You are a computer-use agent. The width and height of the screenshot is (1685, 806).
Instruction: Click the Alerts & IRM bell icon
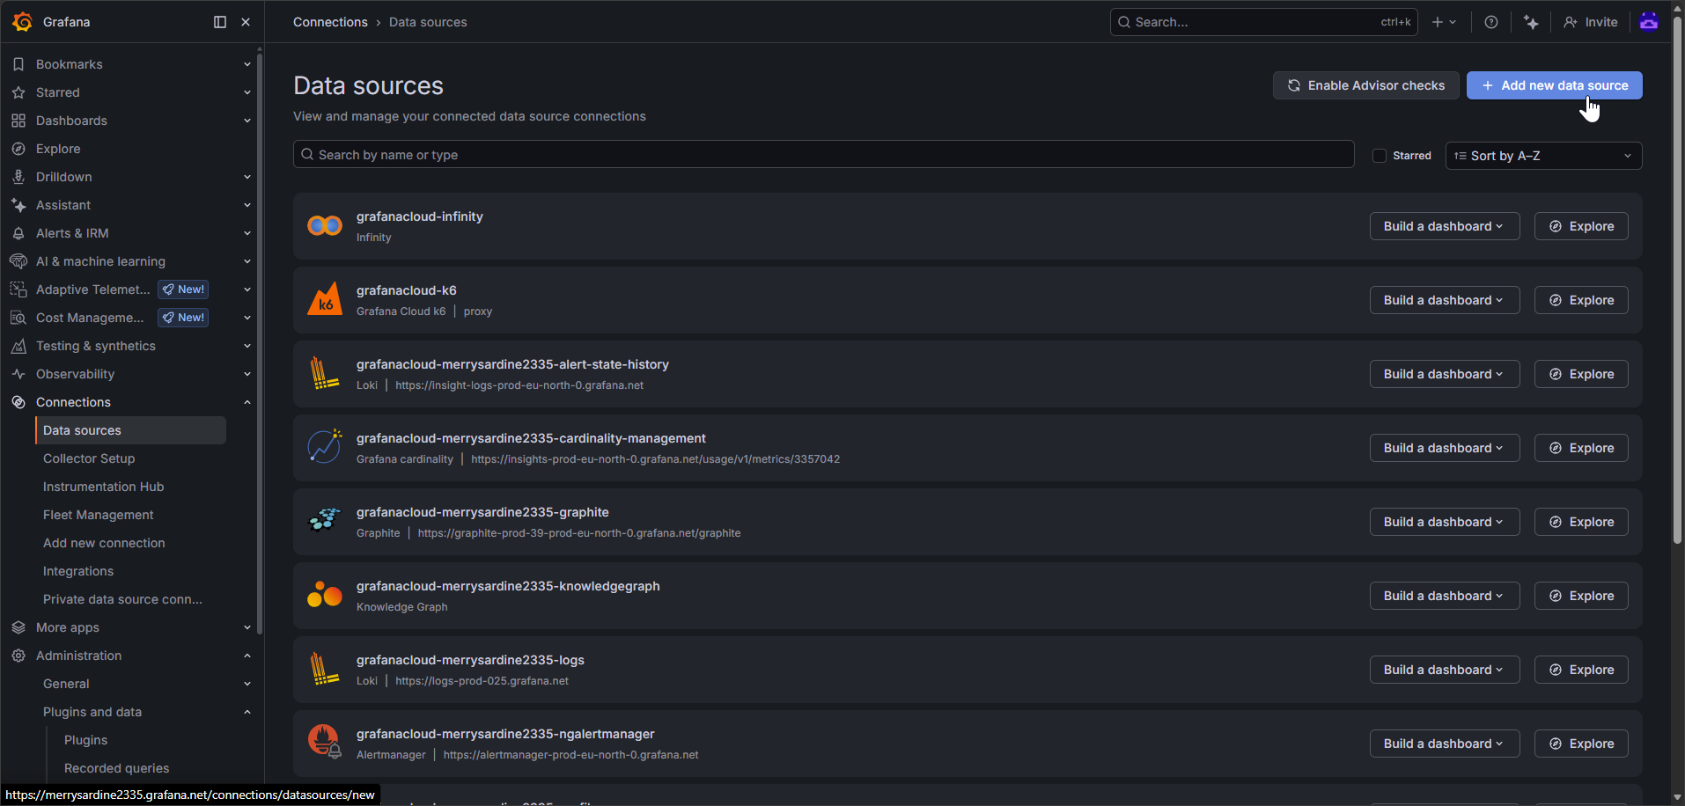pyautogui.click(x=18, y=233)
